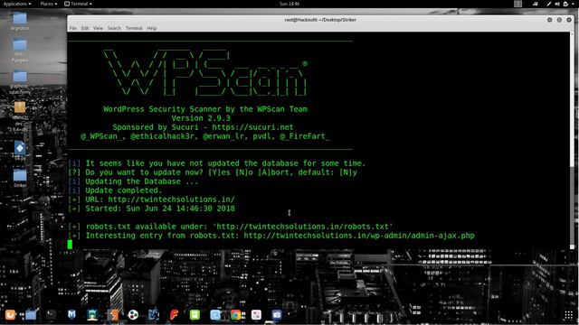Image resolution: width=579 pixels, height=325 pixels.
Task: Open the View menu in Terminal
Action: click(x=98, y=28)
